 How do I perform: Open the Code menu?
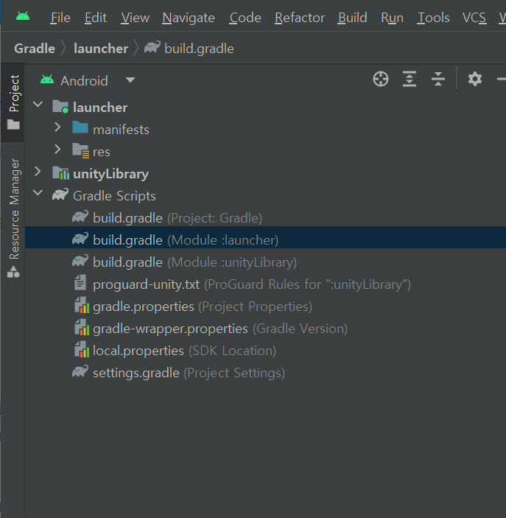coord(245,18)
